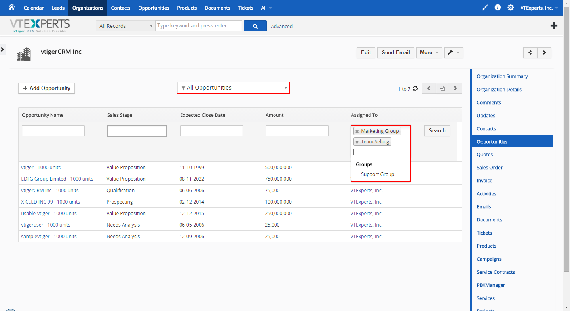Open the theme brush icon
Image resolution: width=570 pixels, height=311 pixels.
(x=485, y=8)
